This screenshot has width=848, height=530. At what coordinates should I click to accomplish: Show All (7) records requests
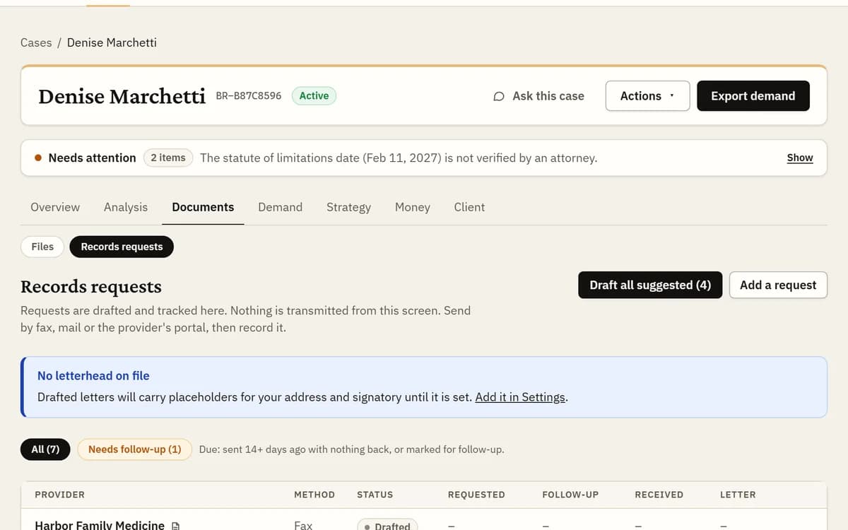point(45,449)
